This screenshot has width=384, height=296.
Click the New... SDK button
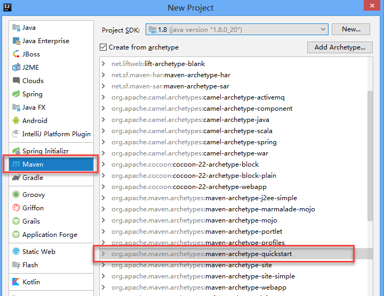[351, 29]
